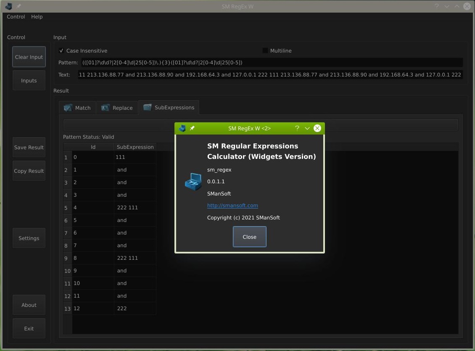This screenshot has height=351, width=475.
Task: Switch to the Match tab
Action: (77, 108)
